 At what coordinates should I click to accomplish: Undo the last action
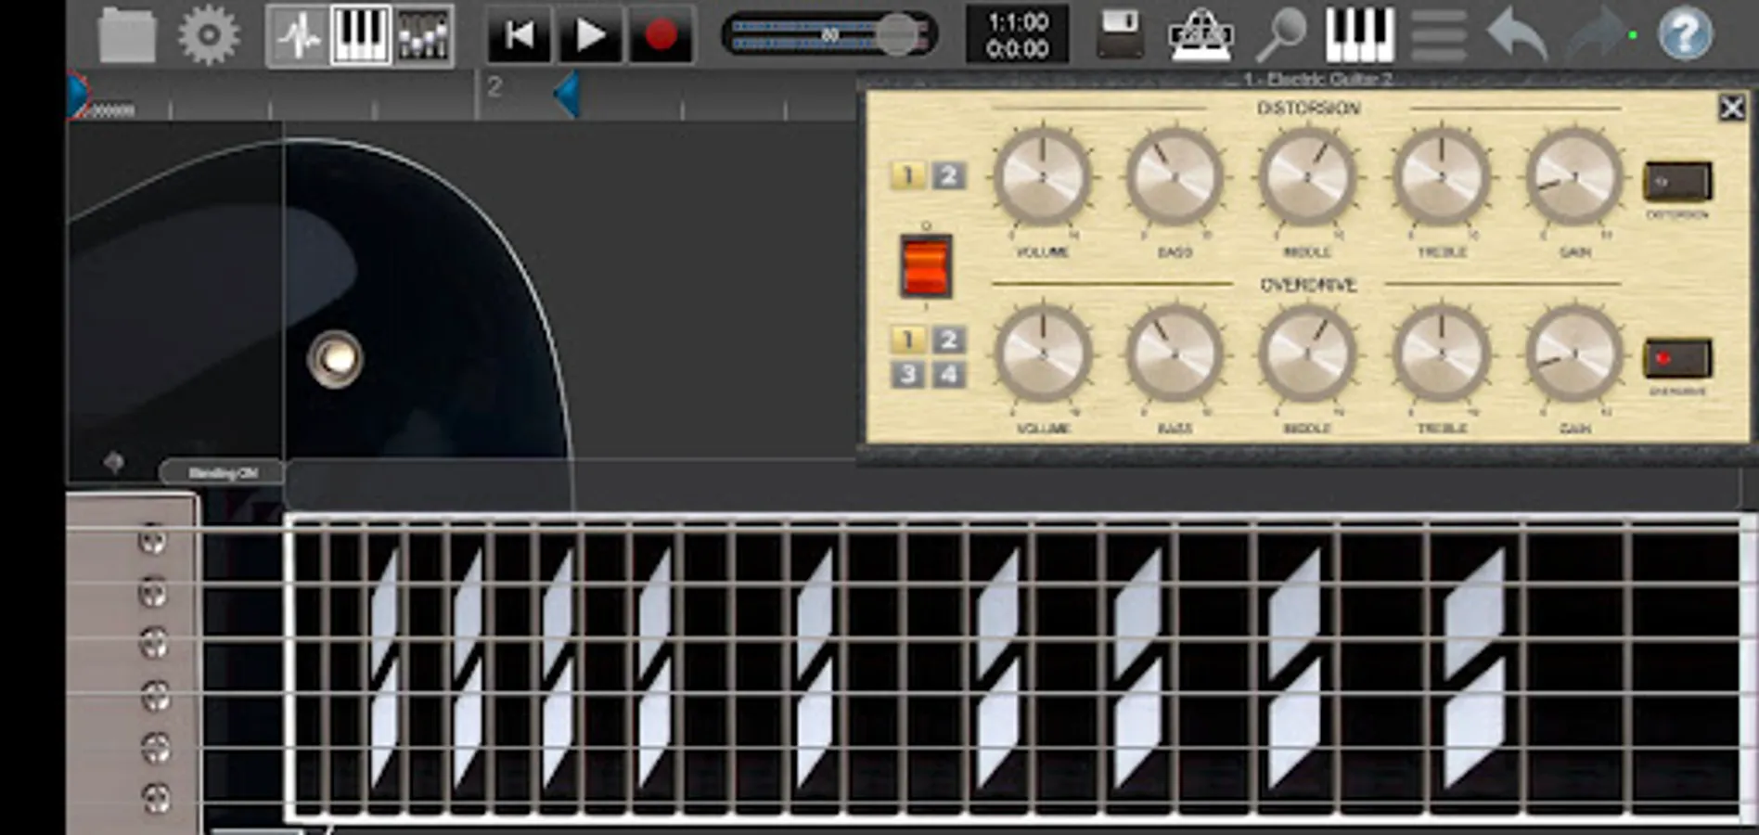[1517, 35]
